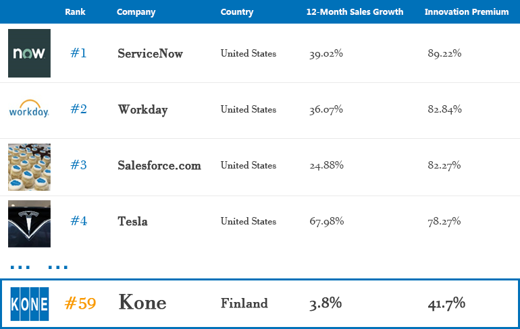Open the Kone company name
Image resolution: width=520 pixels, height=329 pixels.
pos(142,303)
